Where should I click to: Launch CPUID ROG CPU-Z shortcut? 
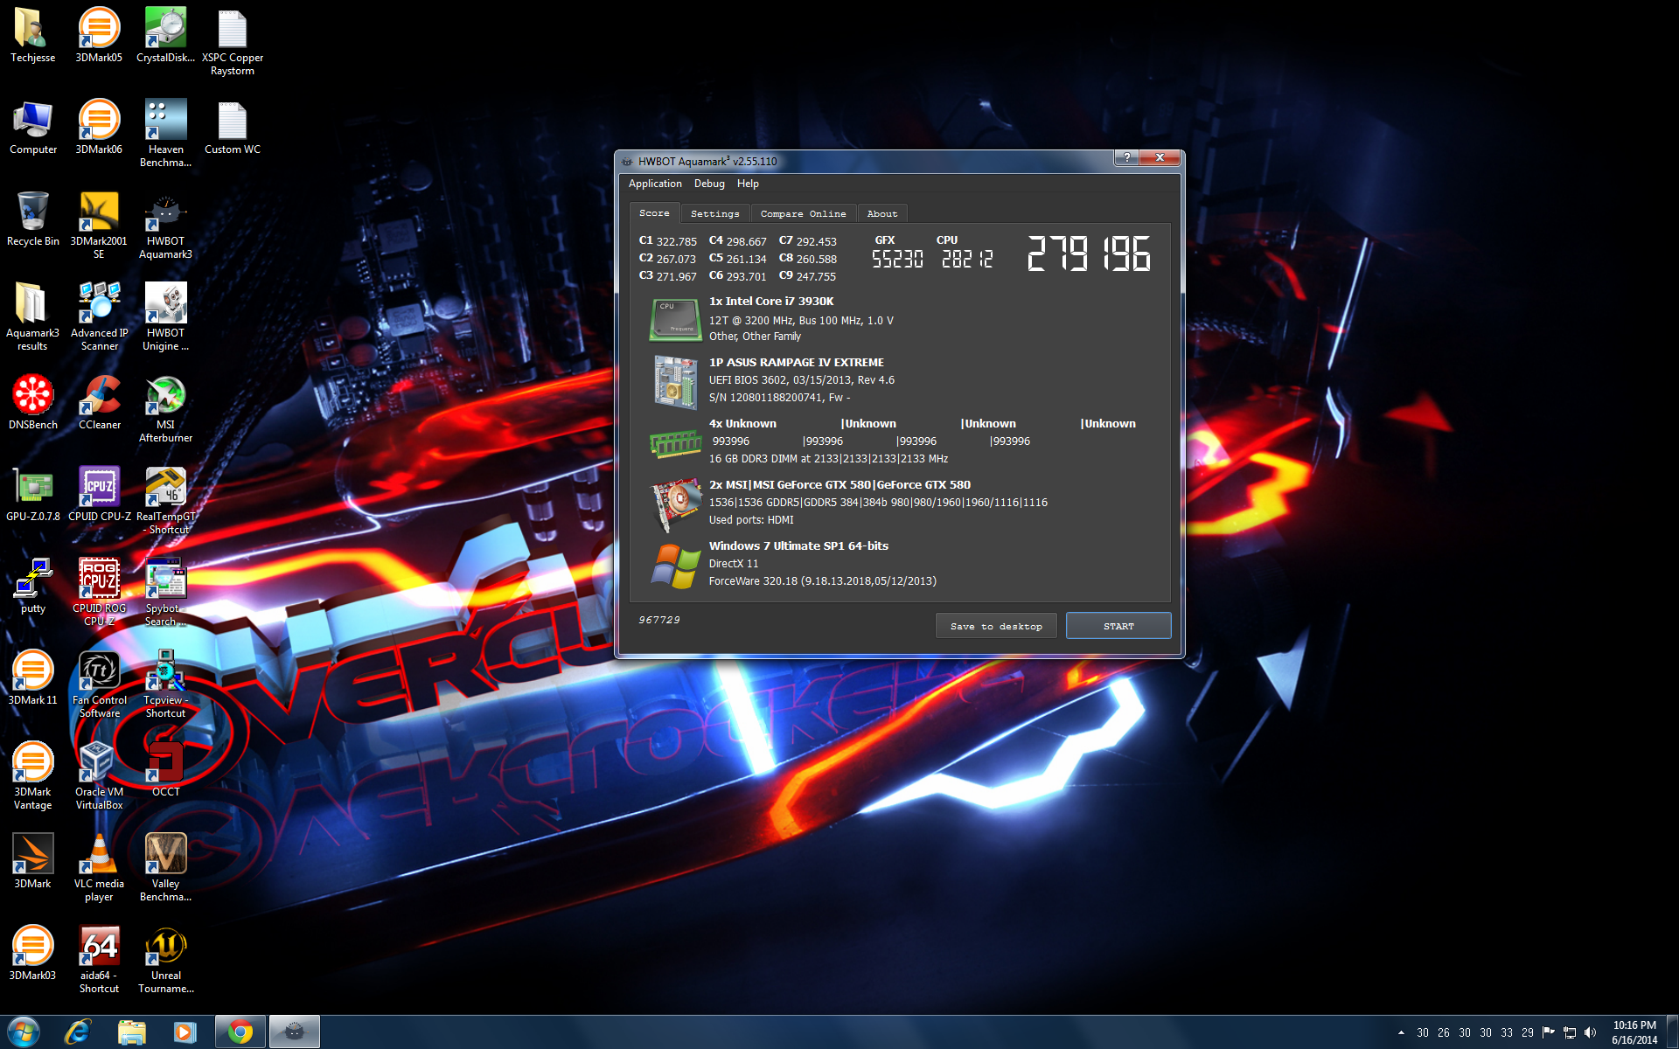click(99, 592)
